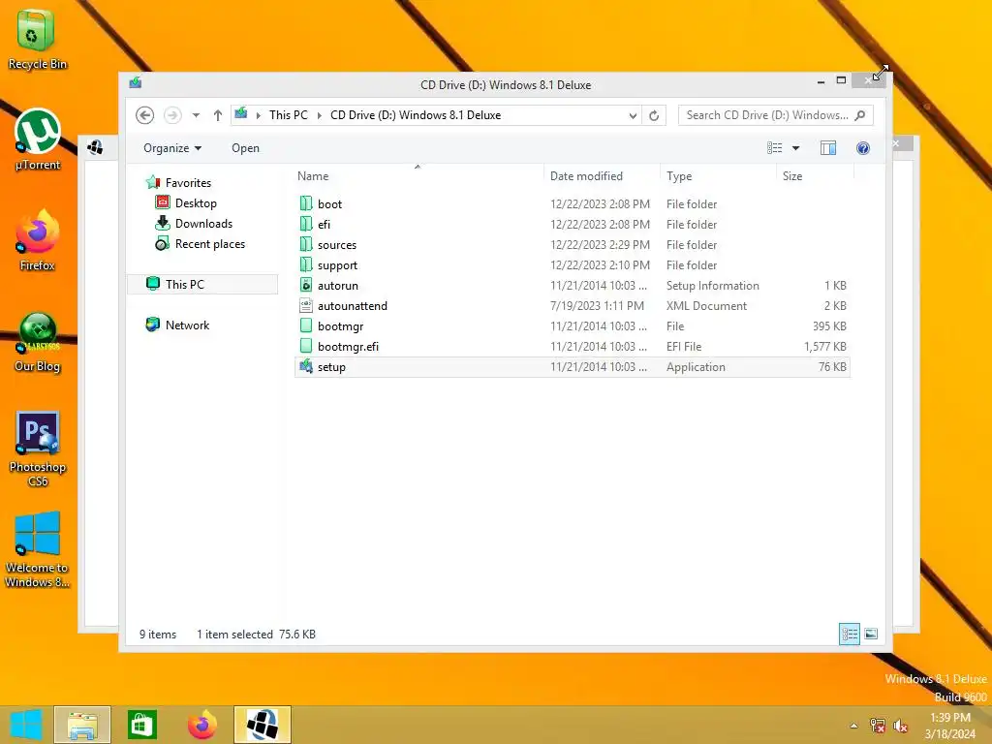Open Recycle Bin on the desktop
The width and height of the screenshot is (992, 744).
click(x=38, y=39)
